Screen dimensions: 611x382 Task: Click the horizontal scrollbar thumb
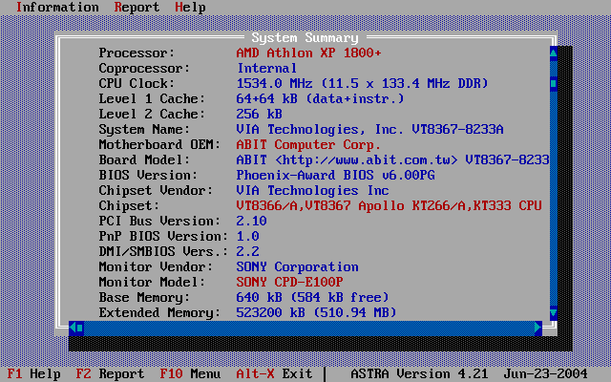[80, 328]
